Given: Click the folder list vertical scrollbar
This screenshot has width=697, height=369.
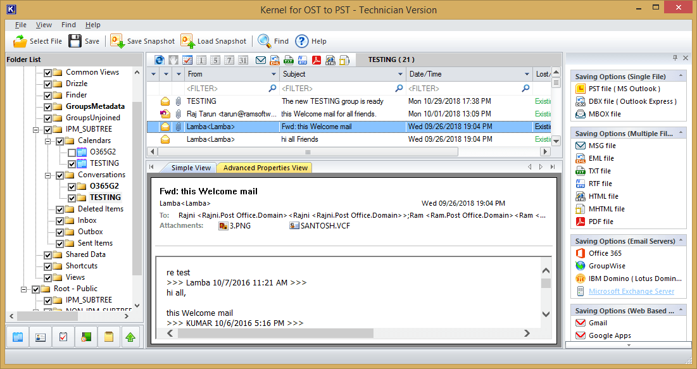Looking at the screenshot, I should tap(137, 189).
